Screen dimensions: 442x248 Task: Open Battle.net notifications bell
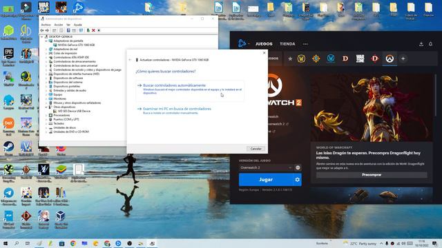430,44
